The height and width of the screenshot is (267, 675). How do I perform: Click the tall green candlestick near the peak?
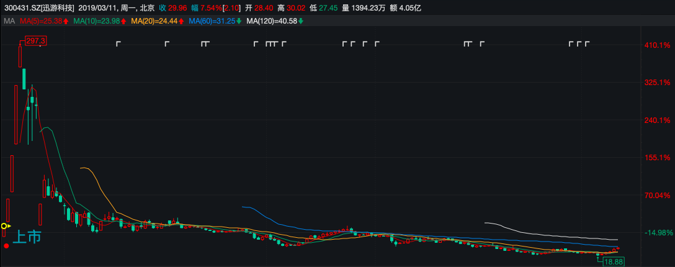tap(24, 78)
